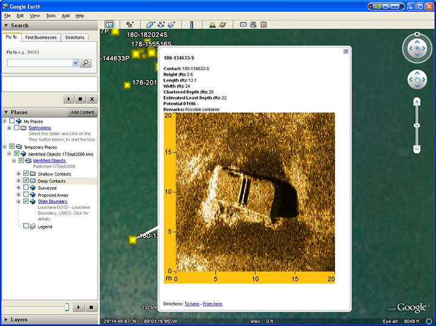Stop the search results tour
Viewport: 436px width, 326px height.
click(x=81, y=99)
